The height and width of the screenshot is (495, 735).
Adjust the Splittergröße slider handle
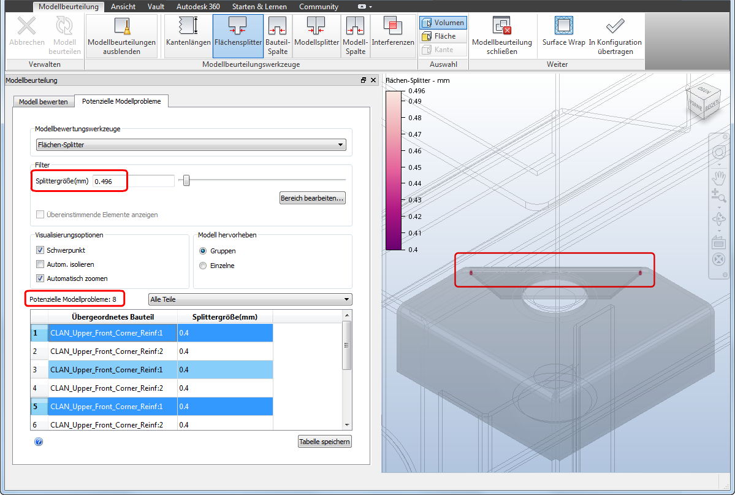pyautogui.click(x=186, y=180)
